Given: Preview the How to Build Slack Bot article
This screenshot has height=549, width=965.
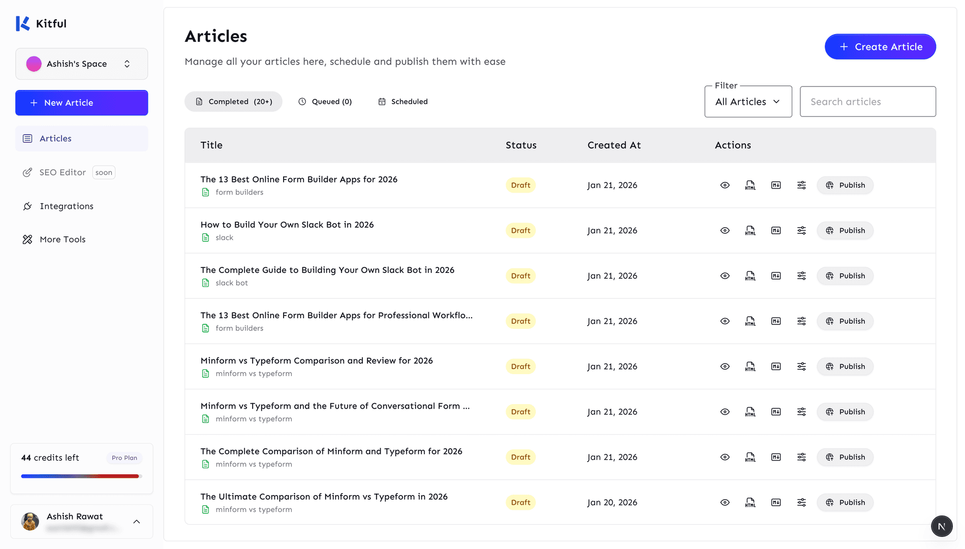Looking at the screenshot, I should 725,231.
